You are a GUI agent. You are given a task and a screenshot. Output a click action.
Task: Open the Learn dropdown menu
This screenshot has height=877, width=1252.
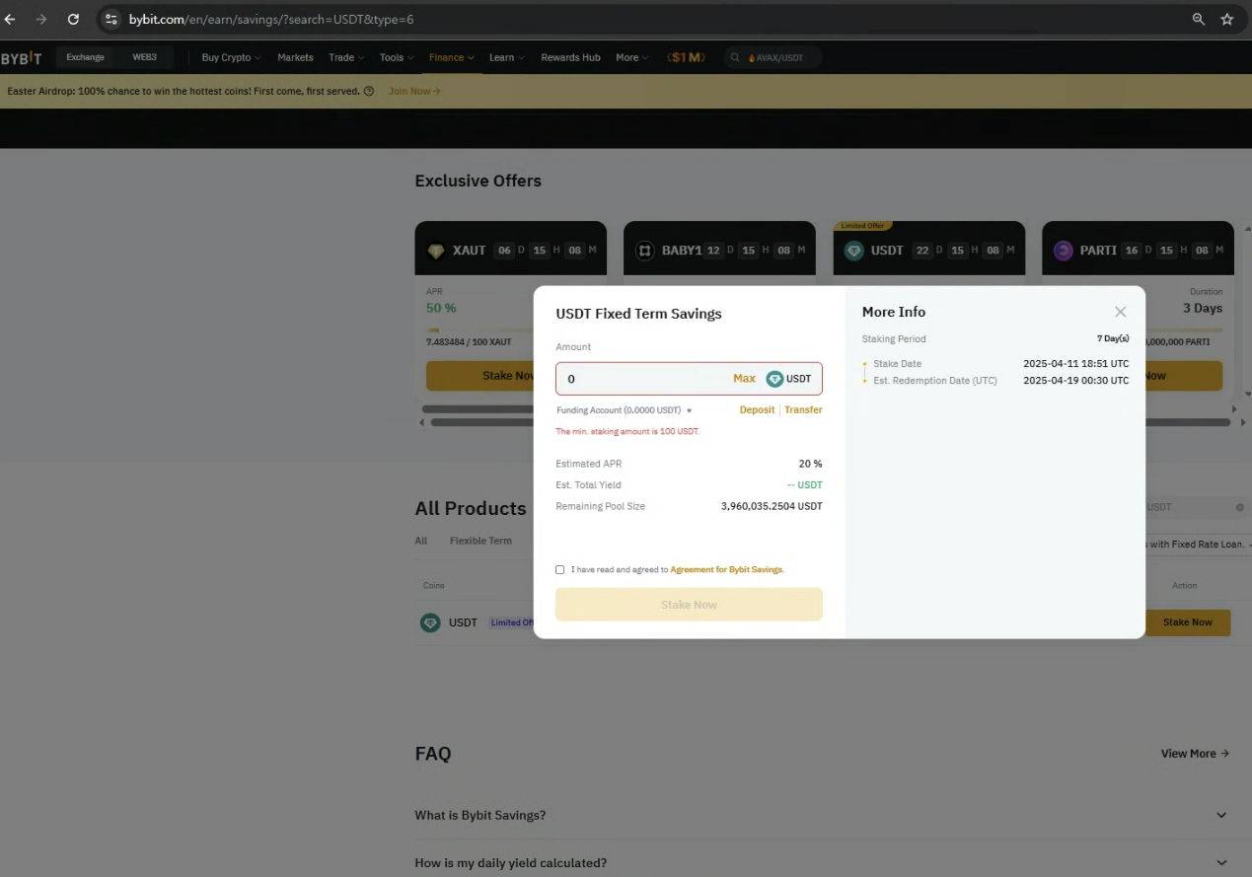tap(507, 57)
